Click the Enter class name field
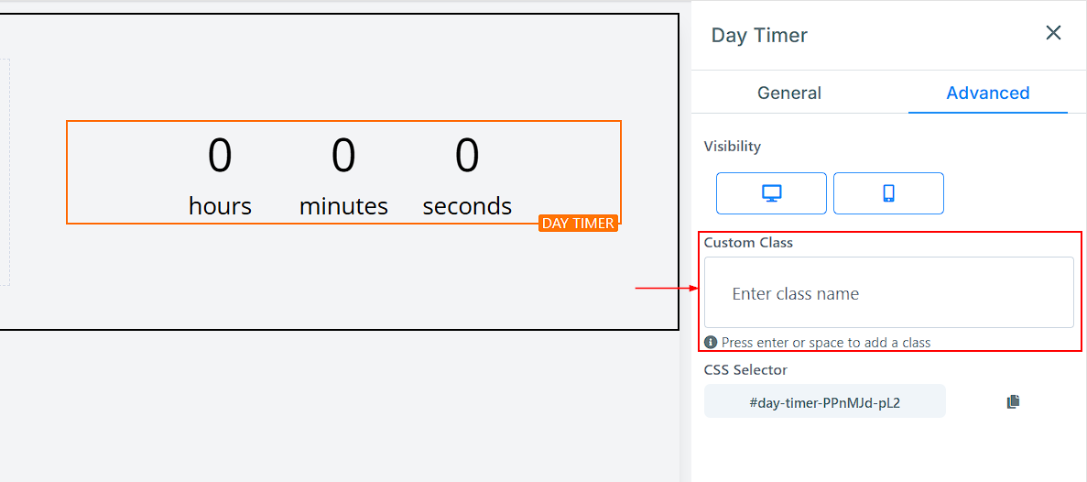 888,294
